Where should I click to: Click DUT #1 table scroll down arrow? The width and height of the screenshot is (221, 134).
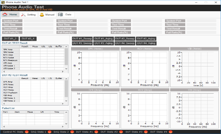tap(66, 68)
